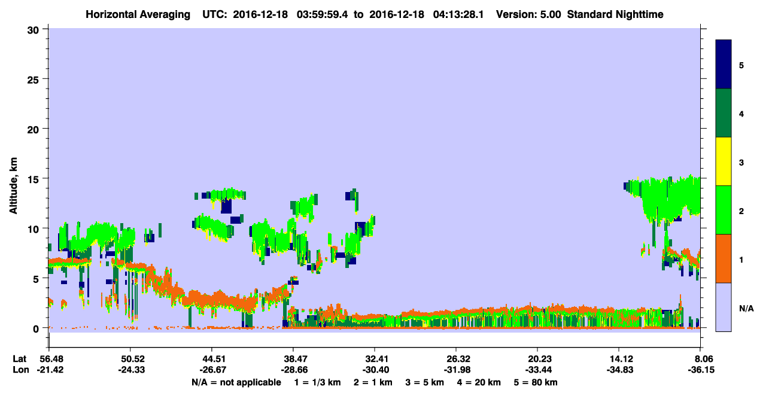Click the latitude value 50.52

point(130,359)
